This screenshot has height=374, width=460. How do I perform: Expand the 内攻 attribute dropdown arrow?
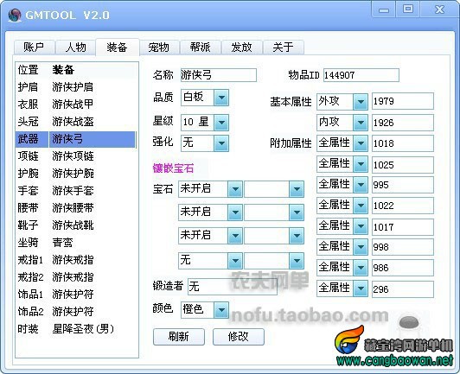pos(361,123)
